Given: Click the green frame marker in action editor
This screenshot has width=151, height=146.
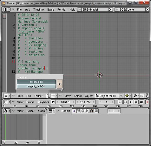Looking at the screenshot, I should pos(5,127).
